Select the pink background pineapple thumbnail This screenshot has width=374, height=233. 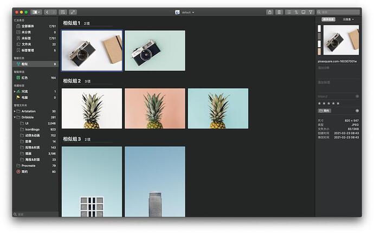(155, 108)
